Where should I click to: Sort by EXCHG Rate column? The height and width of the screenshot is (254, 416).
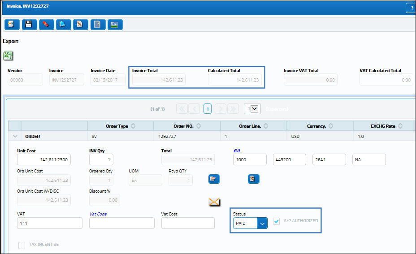click(x=400, y=126)
